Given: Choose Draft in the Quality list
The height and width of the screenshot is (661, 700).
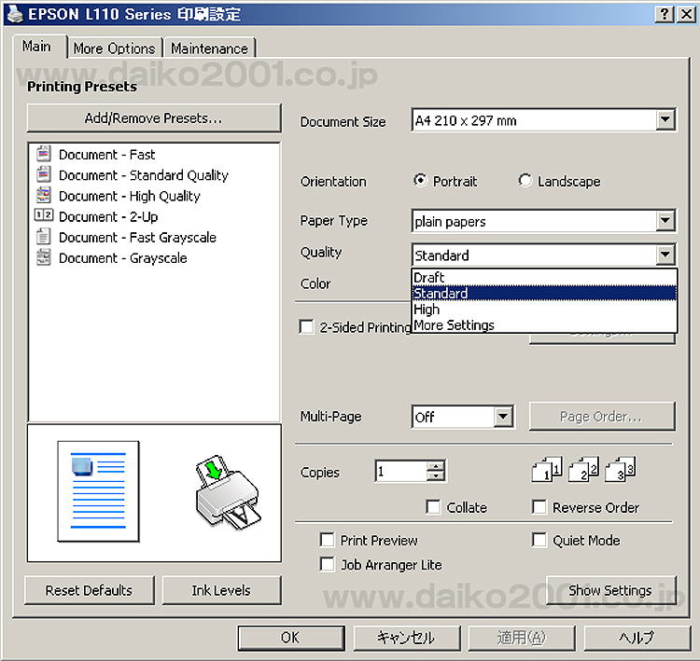Looking at the screenshot, I should coord(544,277).
